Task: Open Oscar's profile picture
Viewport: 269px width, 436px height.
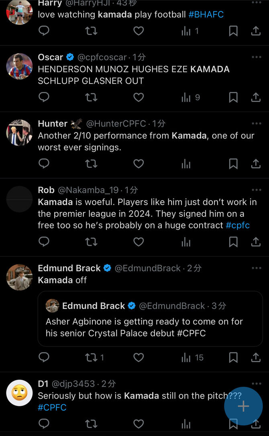Action: tap(19, 66)
